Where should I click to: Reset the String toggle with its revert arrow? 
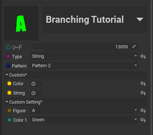click(x=143, y=93)
